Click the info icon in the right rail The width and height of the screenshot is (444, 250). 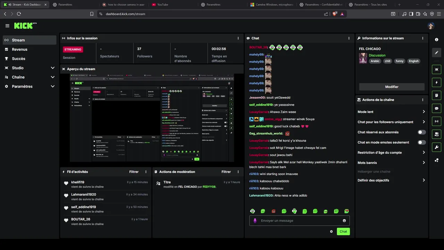436,40
